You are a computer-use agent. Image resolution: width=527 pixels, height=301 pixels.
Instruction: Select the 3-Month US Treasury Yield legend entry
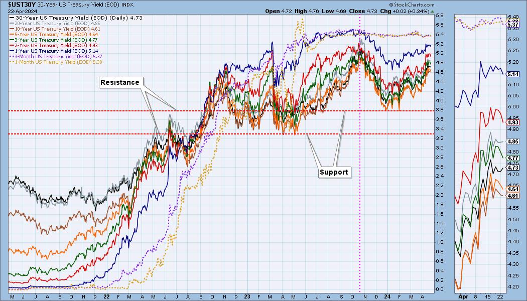click(x=56, y=56)
